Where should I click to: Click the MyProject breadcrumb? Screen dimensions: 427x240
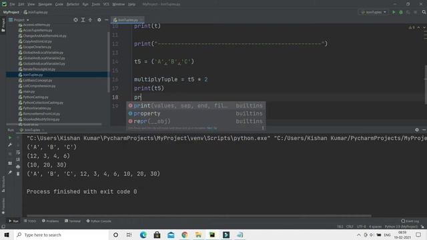point(11,12)
